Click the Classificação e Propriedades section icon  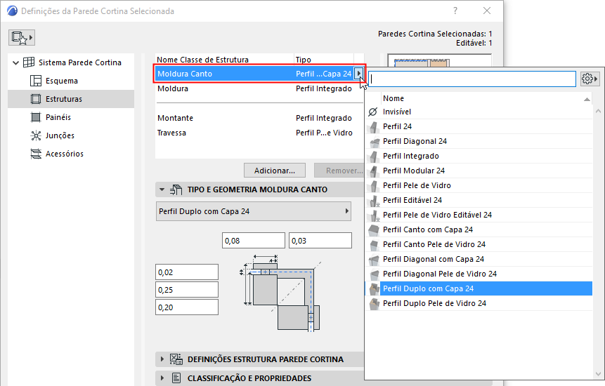click(176, 378)
